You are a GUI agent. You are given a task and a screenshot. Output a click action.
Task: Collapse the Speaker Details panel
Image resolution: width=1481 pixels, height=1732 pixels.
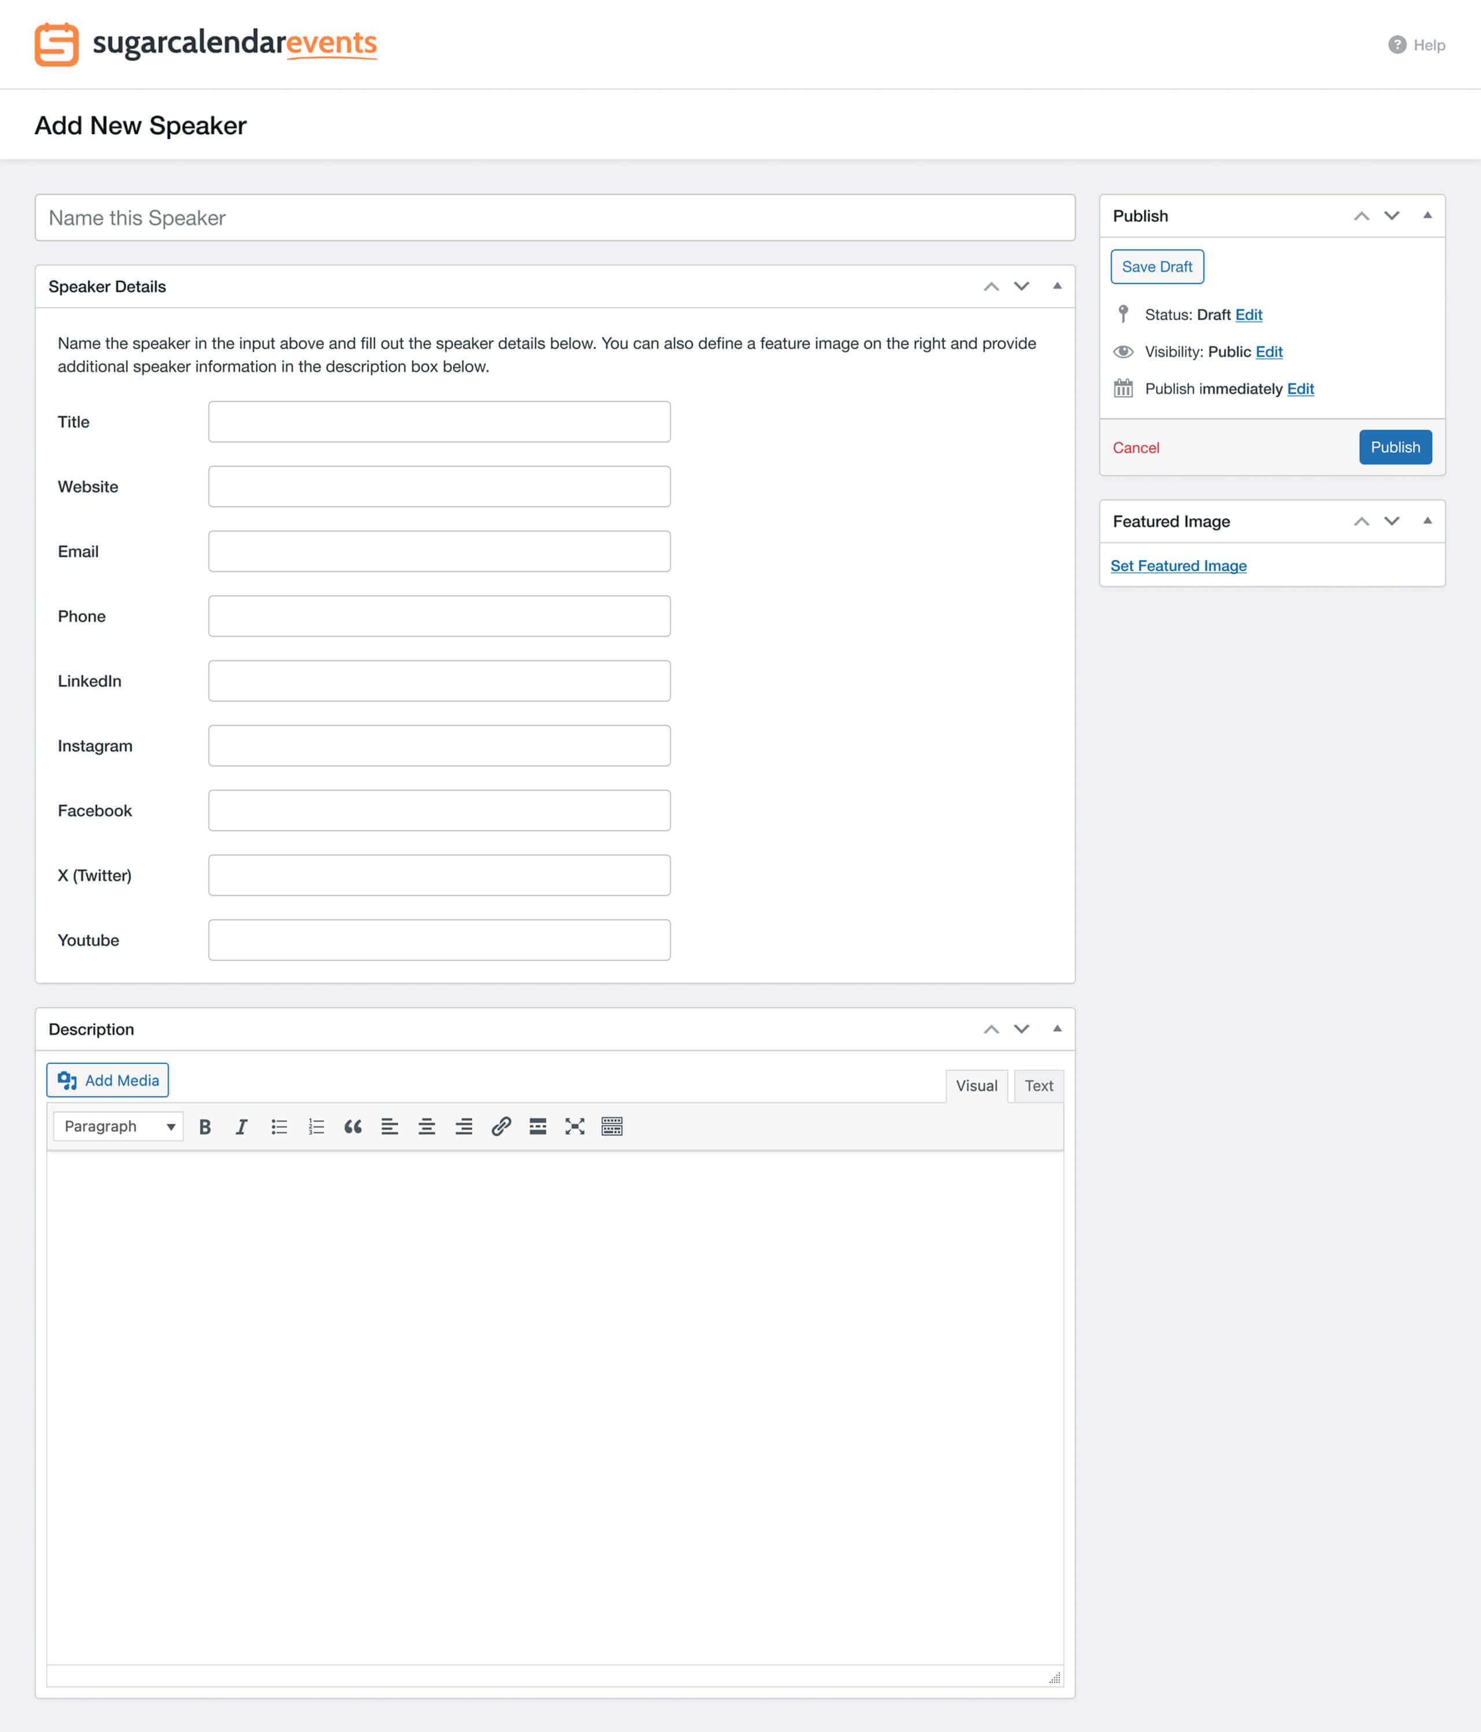pyautogui.click(x=1056, y=286)
